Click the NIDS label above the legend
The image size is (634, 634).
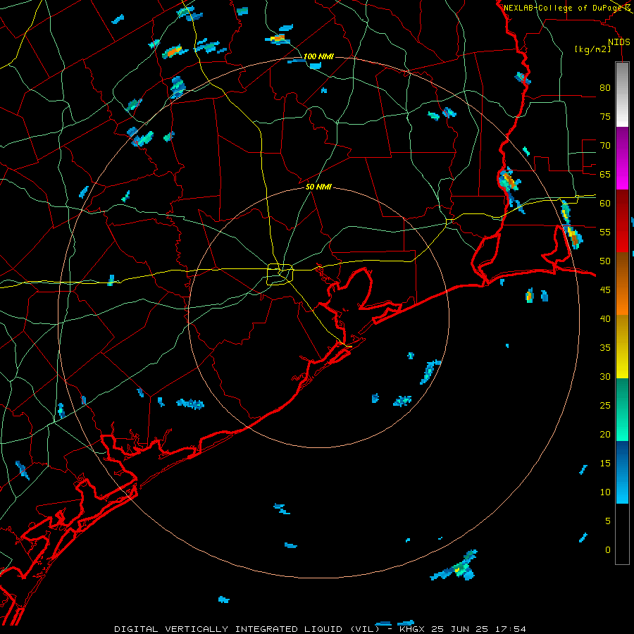(619, 42)
